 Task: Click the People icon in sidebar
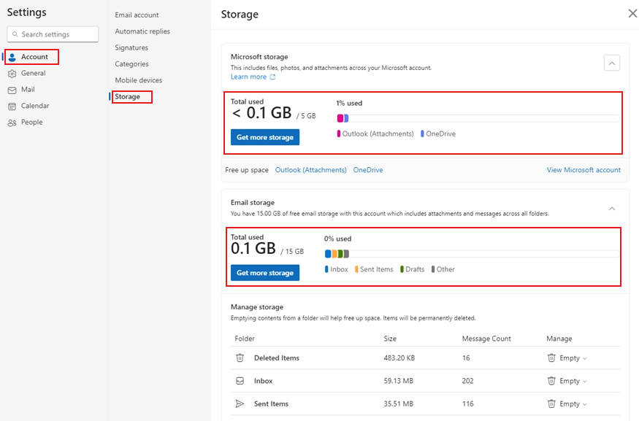12,123
